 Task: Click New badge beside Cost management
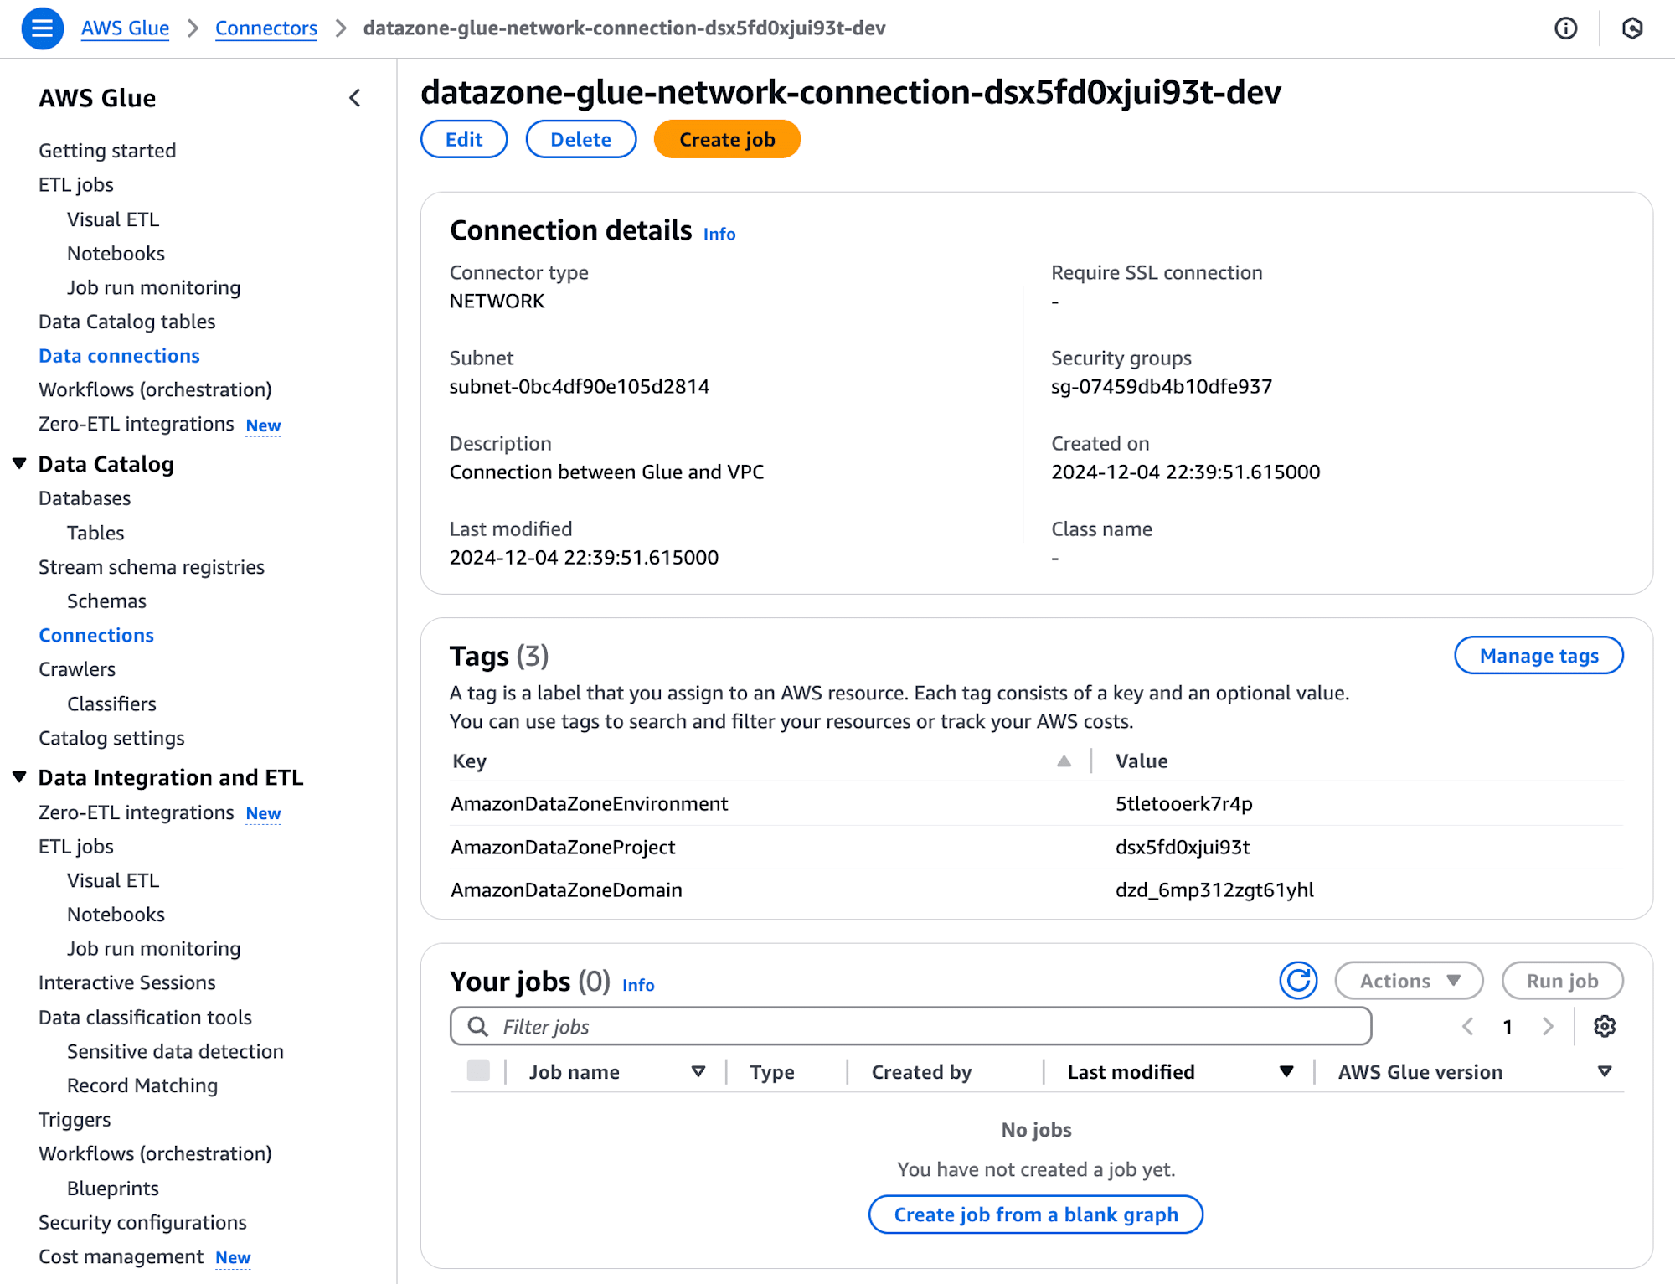tap(233, 1258)
